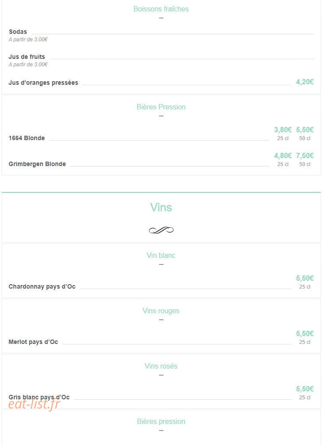Click 7,50€ price for Grimbergen 50 cl
This screenshot has height=445, width=323.
(x=305, y=156)
